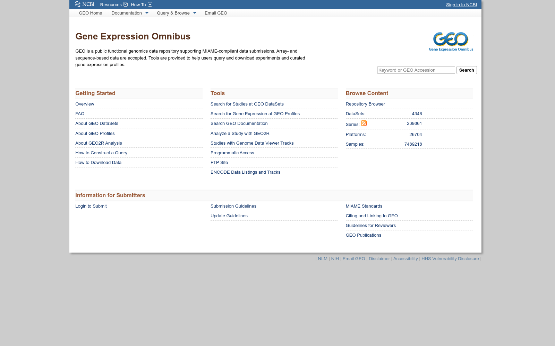Click the Samples count 7489218
Screen dimensions: 555x346
413,144
